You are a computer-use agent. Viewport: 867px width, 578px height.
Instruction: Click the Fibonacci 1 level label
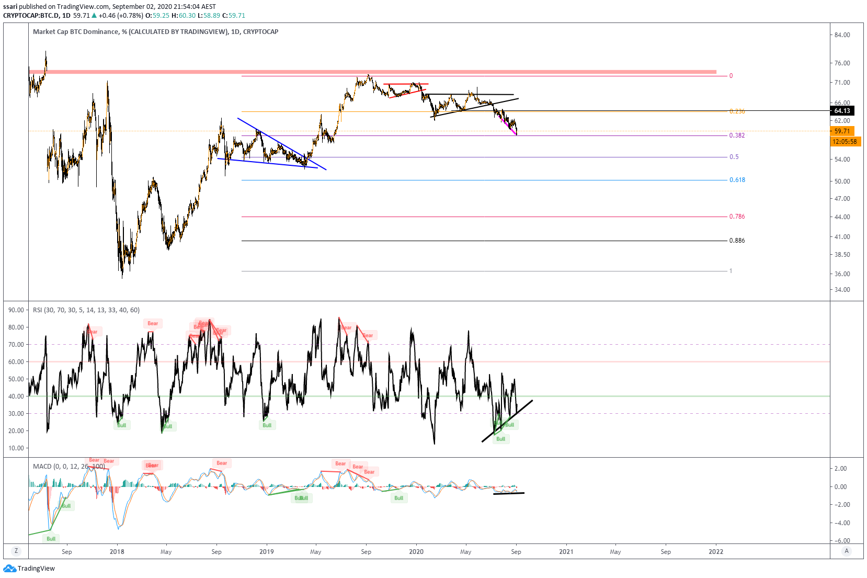[x=731, y=271]
